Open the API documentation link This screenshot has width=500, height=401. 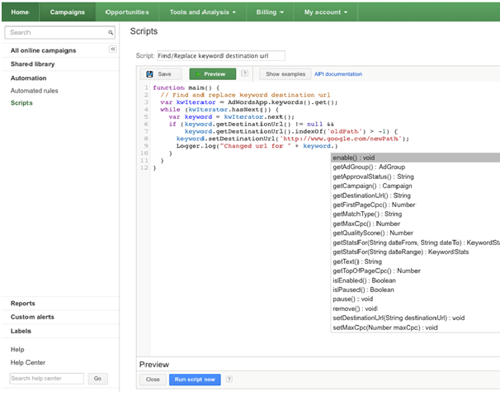click(x=338, y=74)
